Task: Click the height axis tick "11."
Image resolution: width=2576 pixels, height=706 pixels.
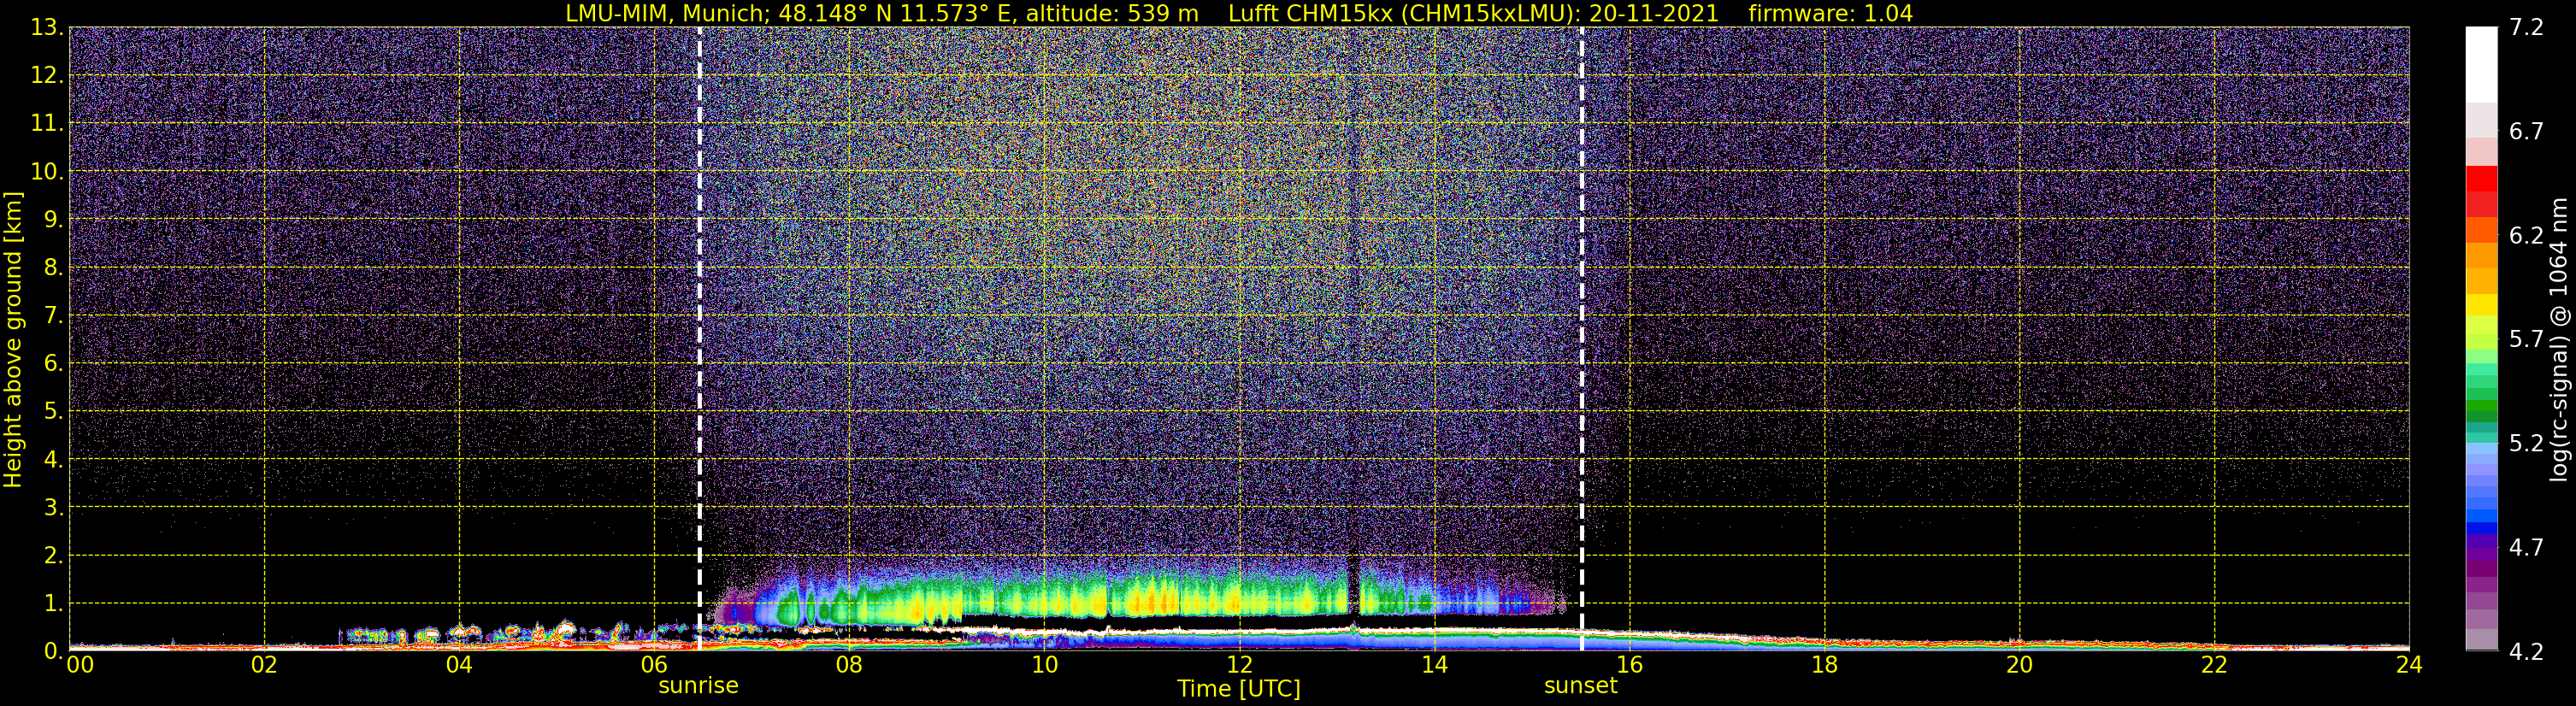Action: tap(46, 123)
